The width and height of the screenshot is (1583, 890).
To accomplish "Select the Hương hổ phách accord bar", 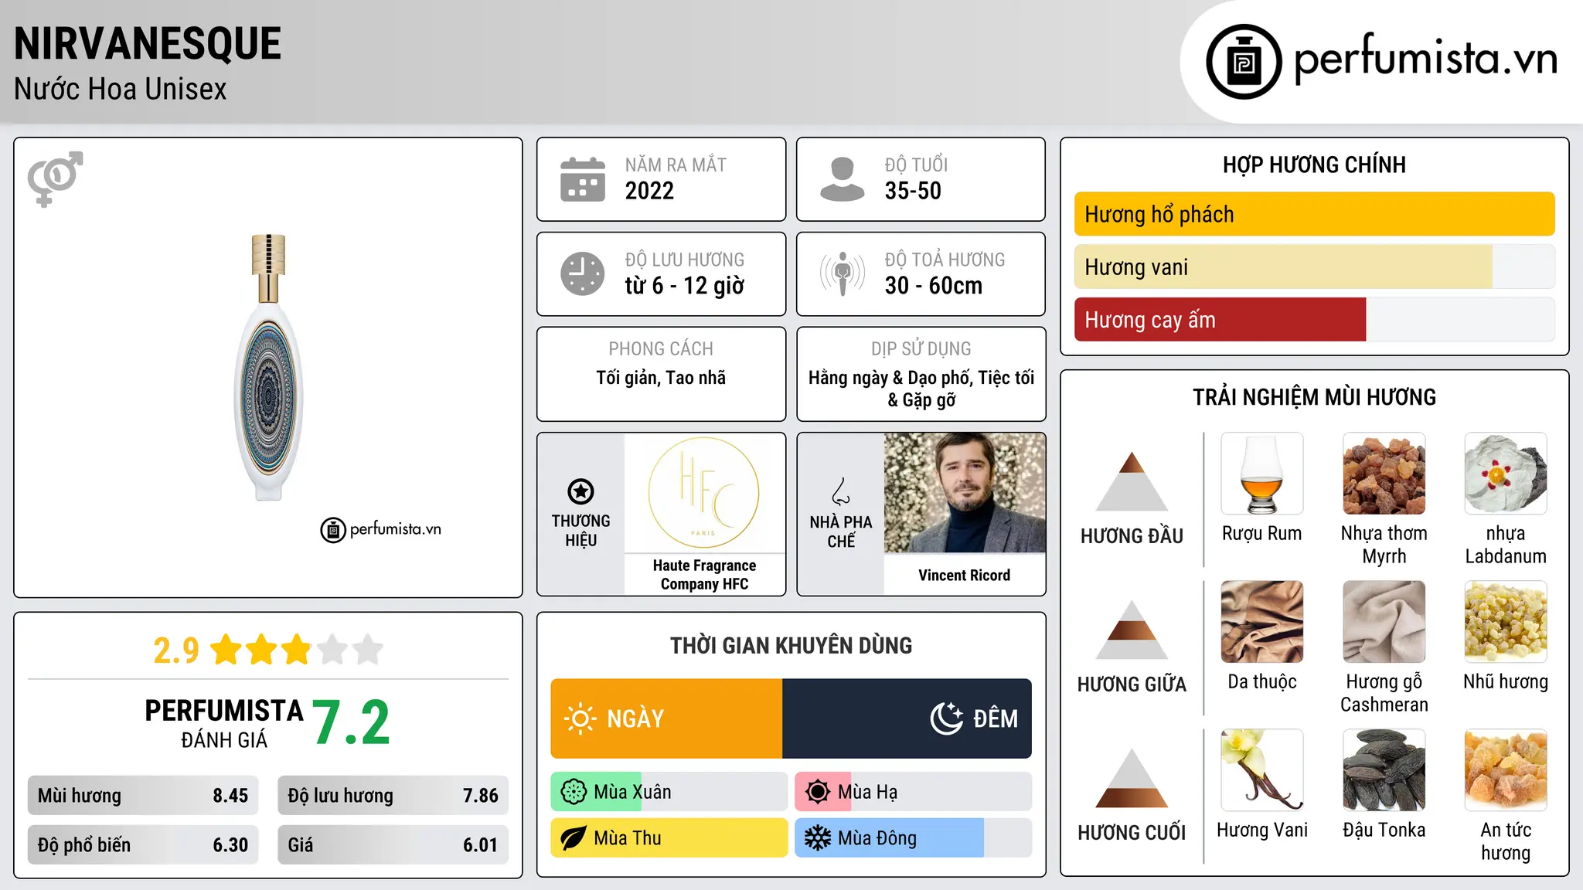I will [1314, 214].
